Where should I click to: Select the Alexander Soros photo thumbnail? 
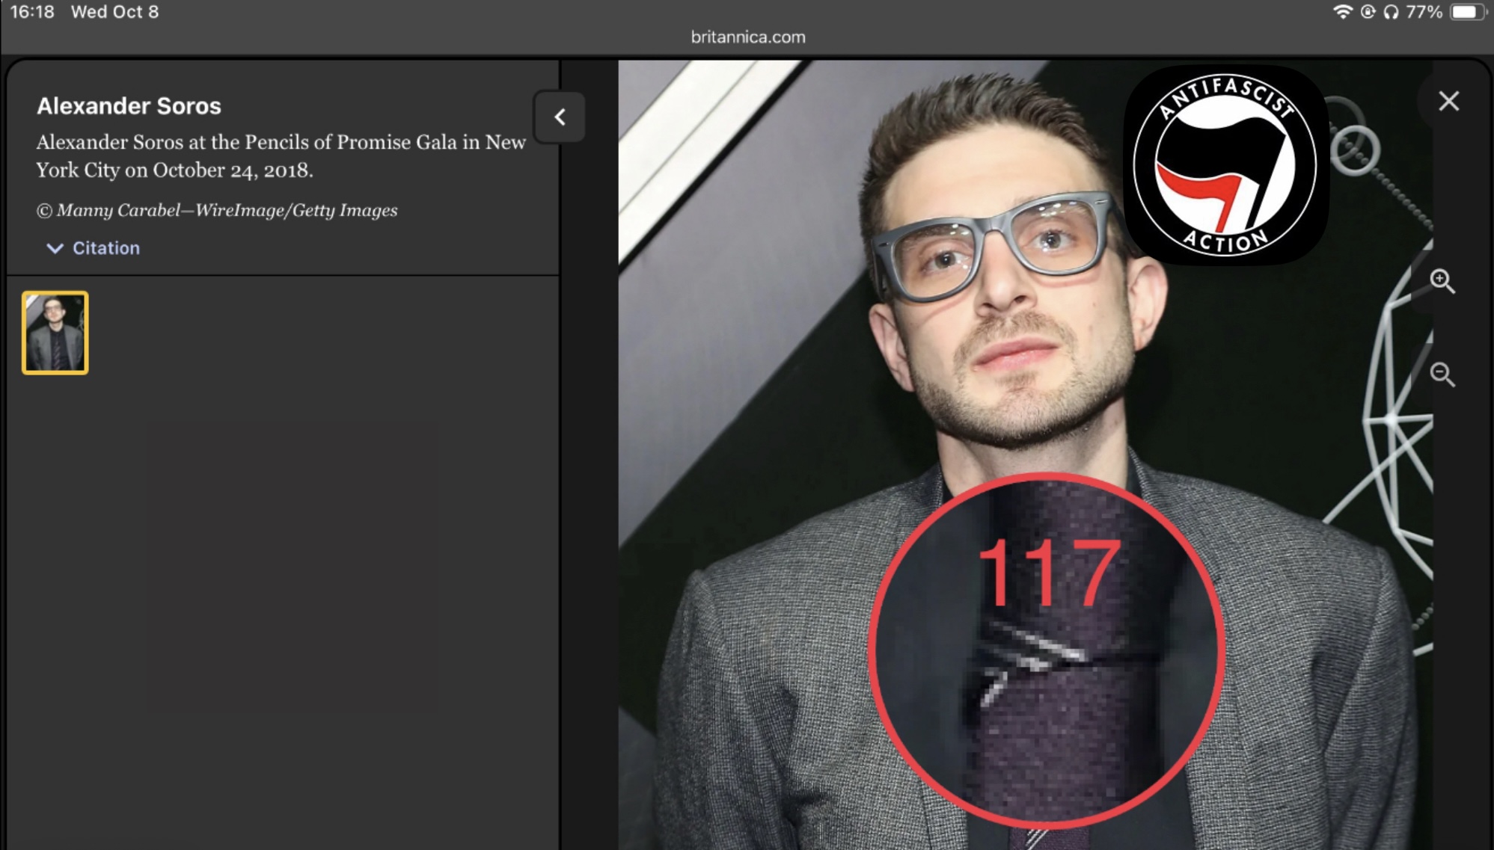pyautogui.click(x=55, y=333)
